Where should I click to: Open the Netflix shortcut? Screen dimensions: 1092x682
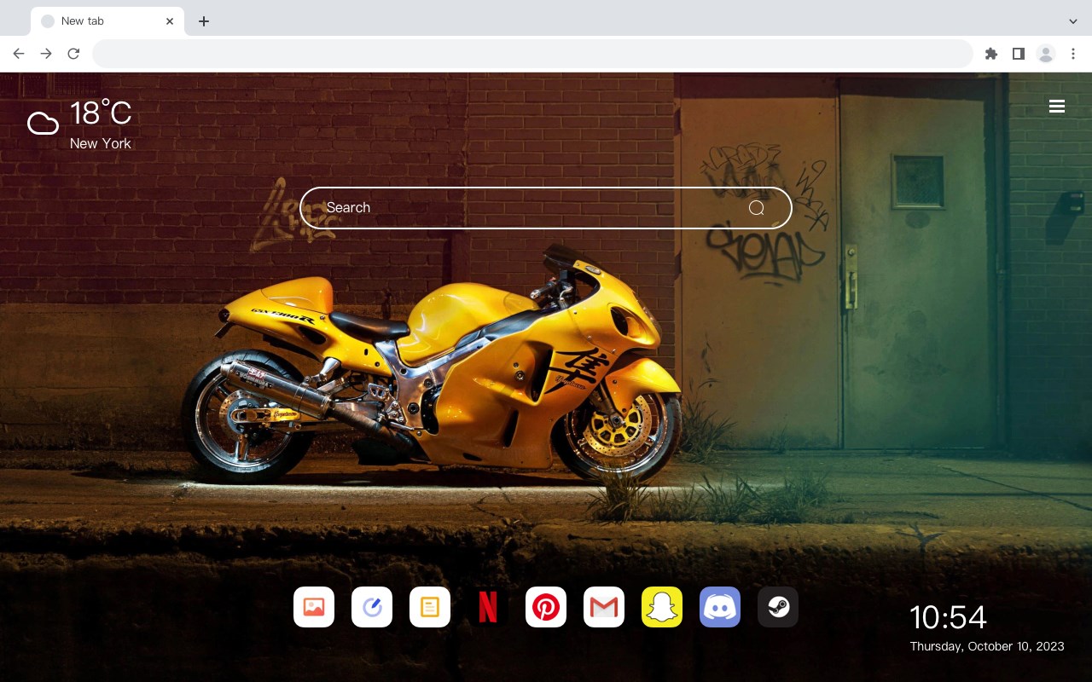488,607
